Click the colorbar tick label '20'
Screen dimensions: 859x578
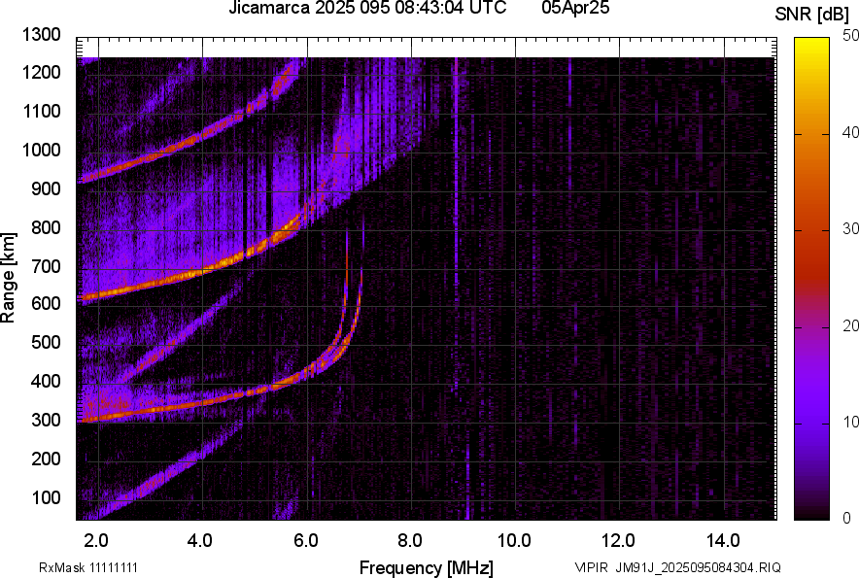tap(850, 325)
